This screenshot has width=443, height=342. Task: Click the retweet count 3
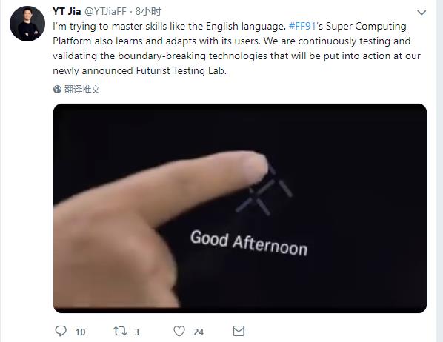137,332
